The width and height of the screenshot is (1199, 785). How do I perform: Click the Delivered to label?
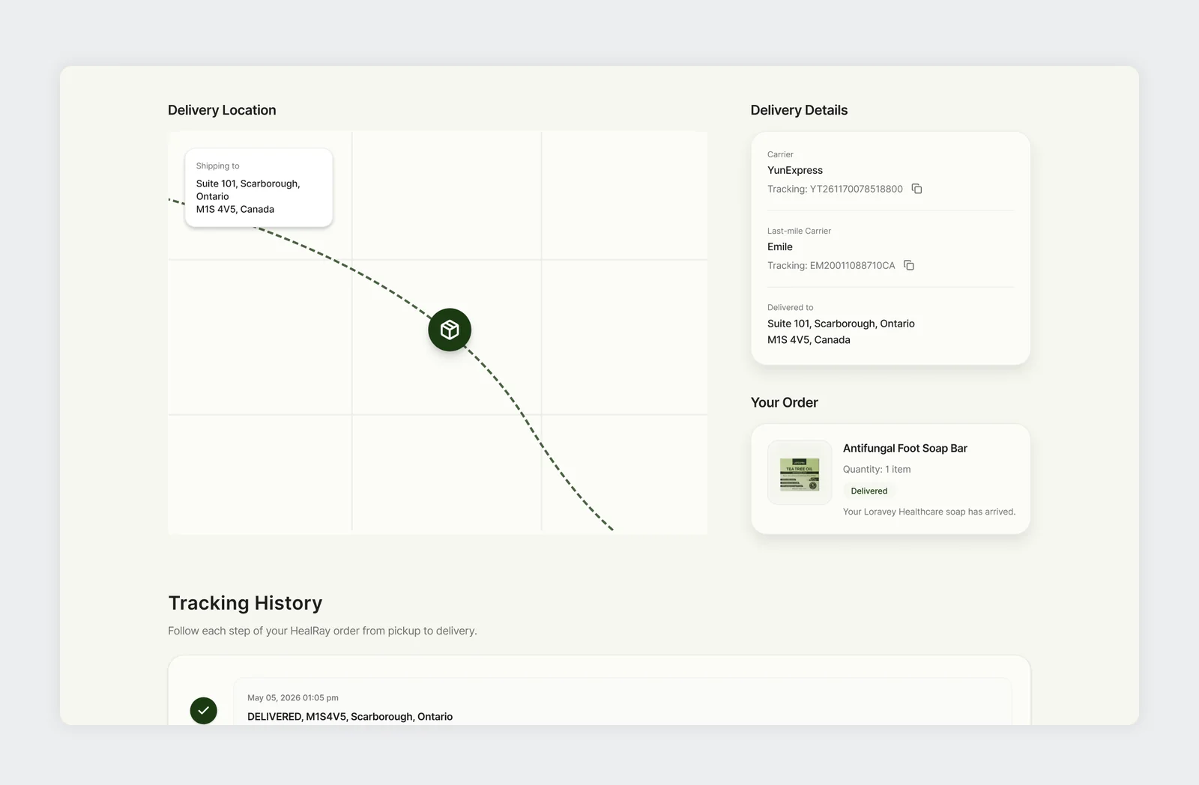coord(790,307)
